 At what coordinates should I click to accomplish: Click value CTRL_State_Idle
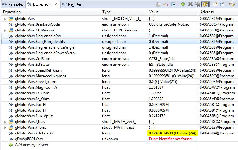click(162, 59)
